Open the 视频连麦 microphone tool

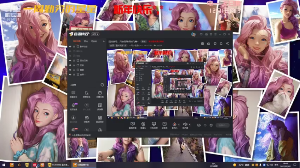coord(73,107)
